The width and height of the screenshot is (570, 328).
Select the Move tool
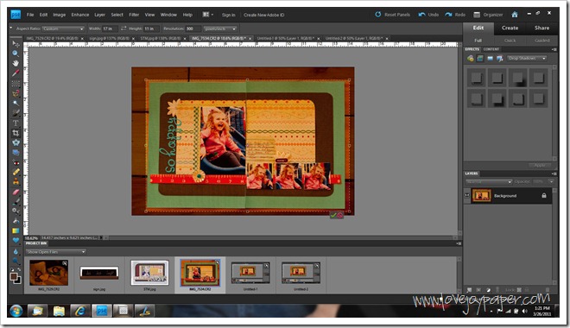coord(16,44)
